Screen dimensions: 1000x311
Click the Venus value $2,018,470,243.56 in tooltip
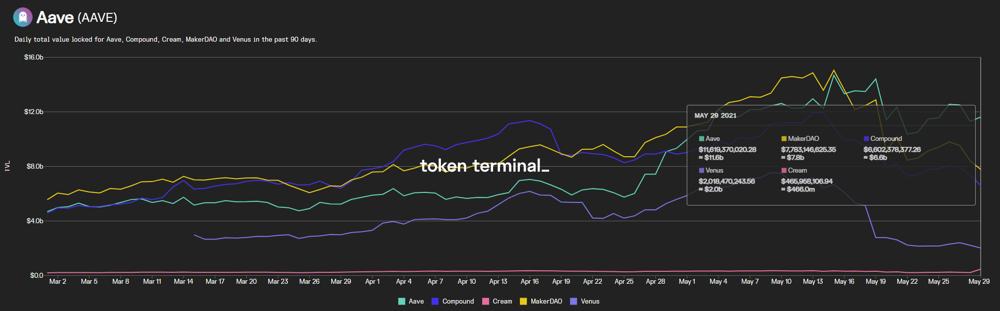(x=726, y=181)
